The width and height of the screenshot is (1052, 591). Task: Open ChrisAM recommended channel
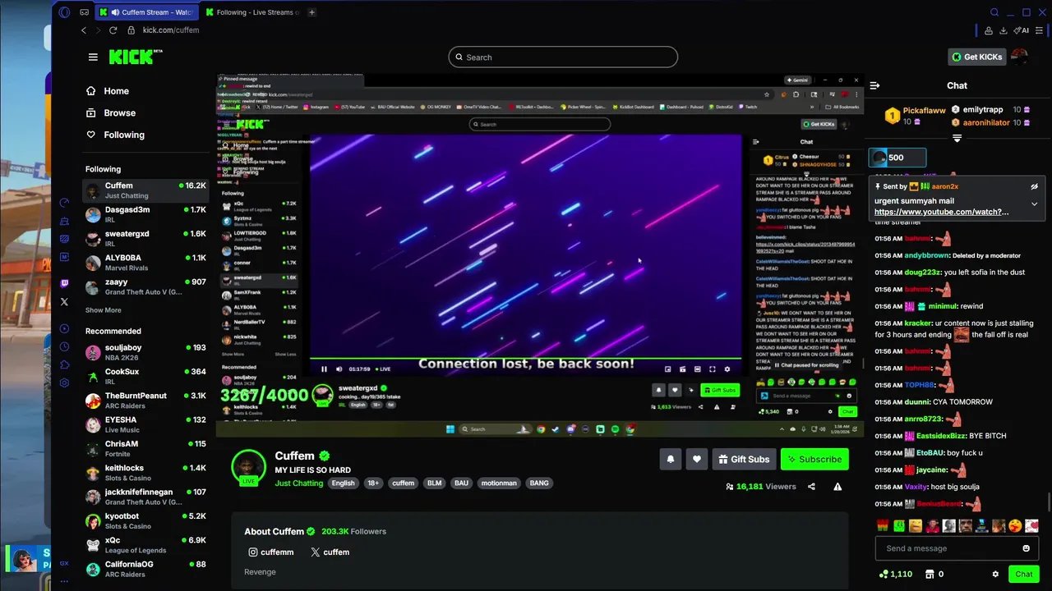click(145, 449)
